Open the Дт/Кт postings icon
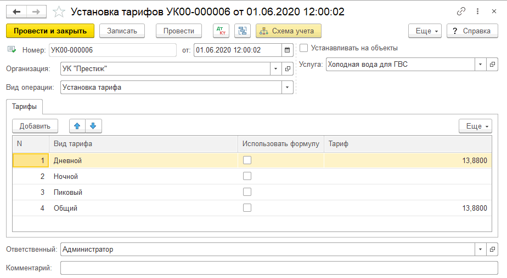 point(221,31)
